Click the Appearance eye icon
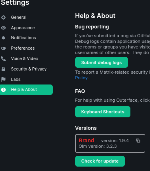This screenshot has width=150, height=171. click(3, 28)
